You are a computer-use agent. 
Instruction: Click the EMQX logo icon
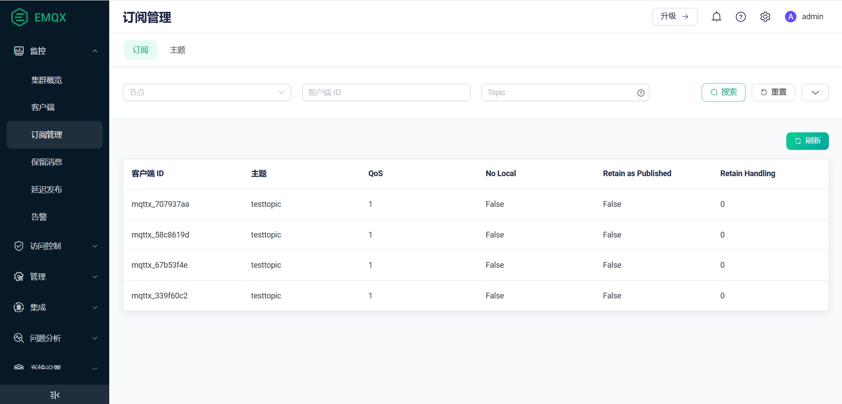[x=19, y=18]
